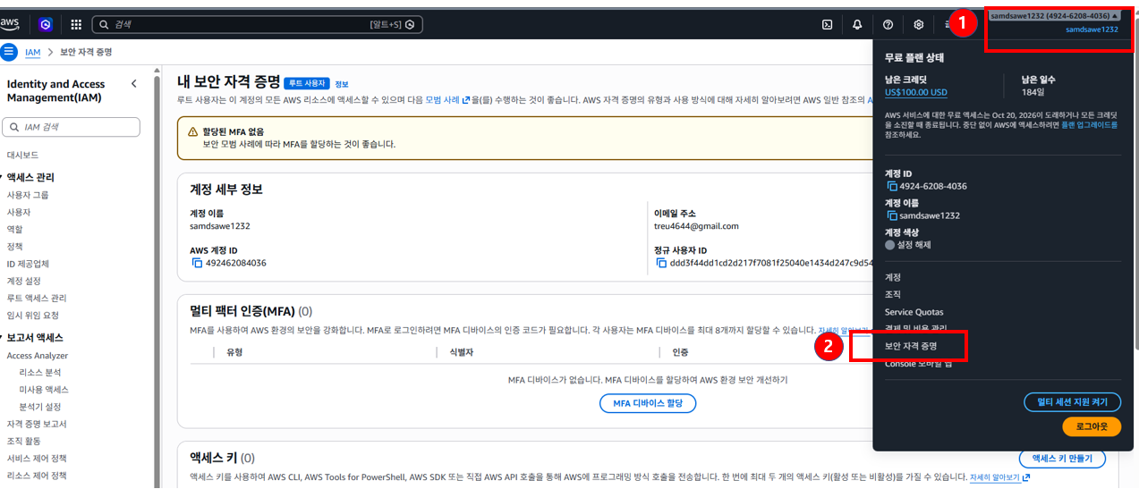Open the AWS home logo
Screen dimensions: 1139x489
(x=10, y=24)
